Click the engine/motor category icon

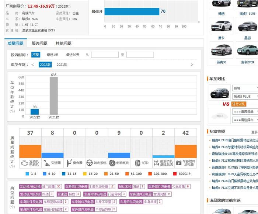coord(24,163)
